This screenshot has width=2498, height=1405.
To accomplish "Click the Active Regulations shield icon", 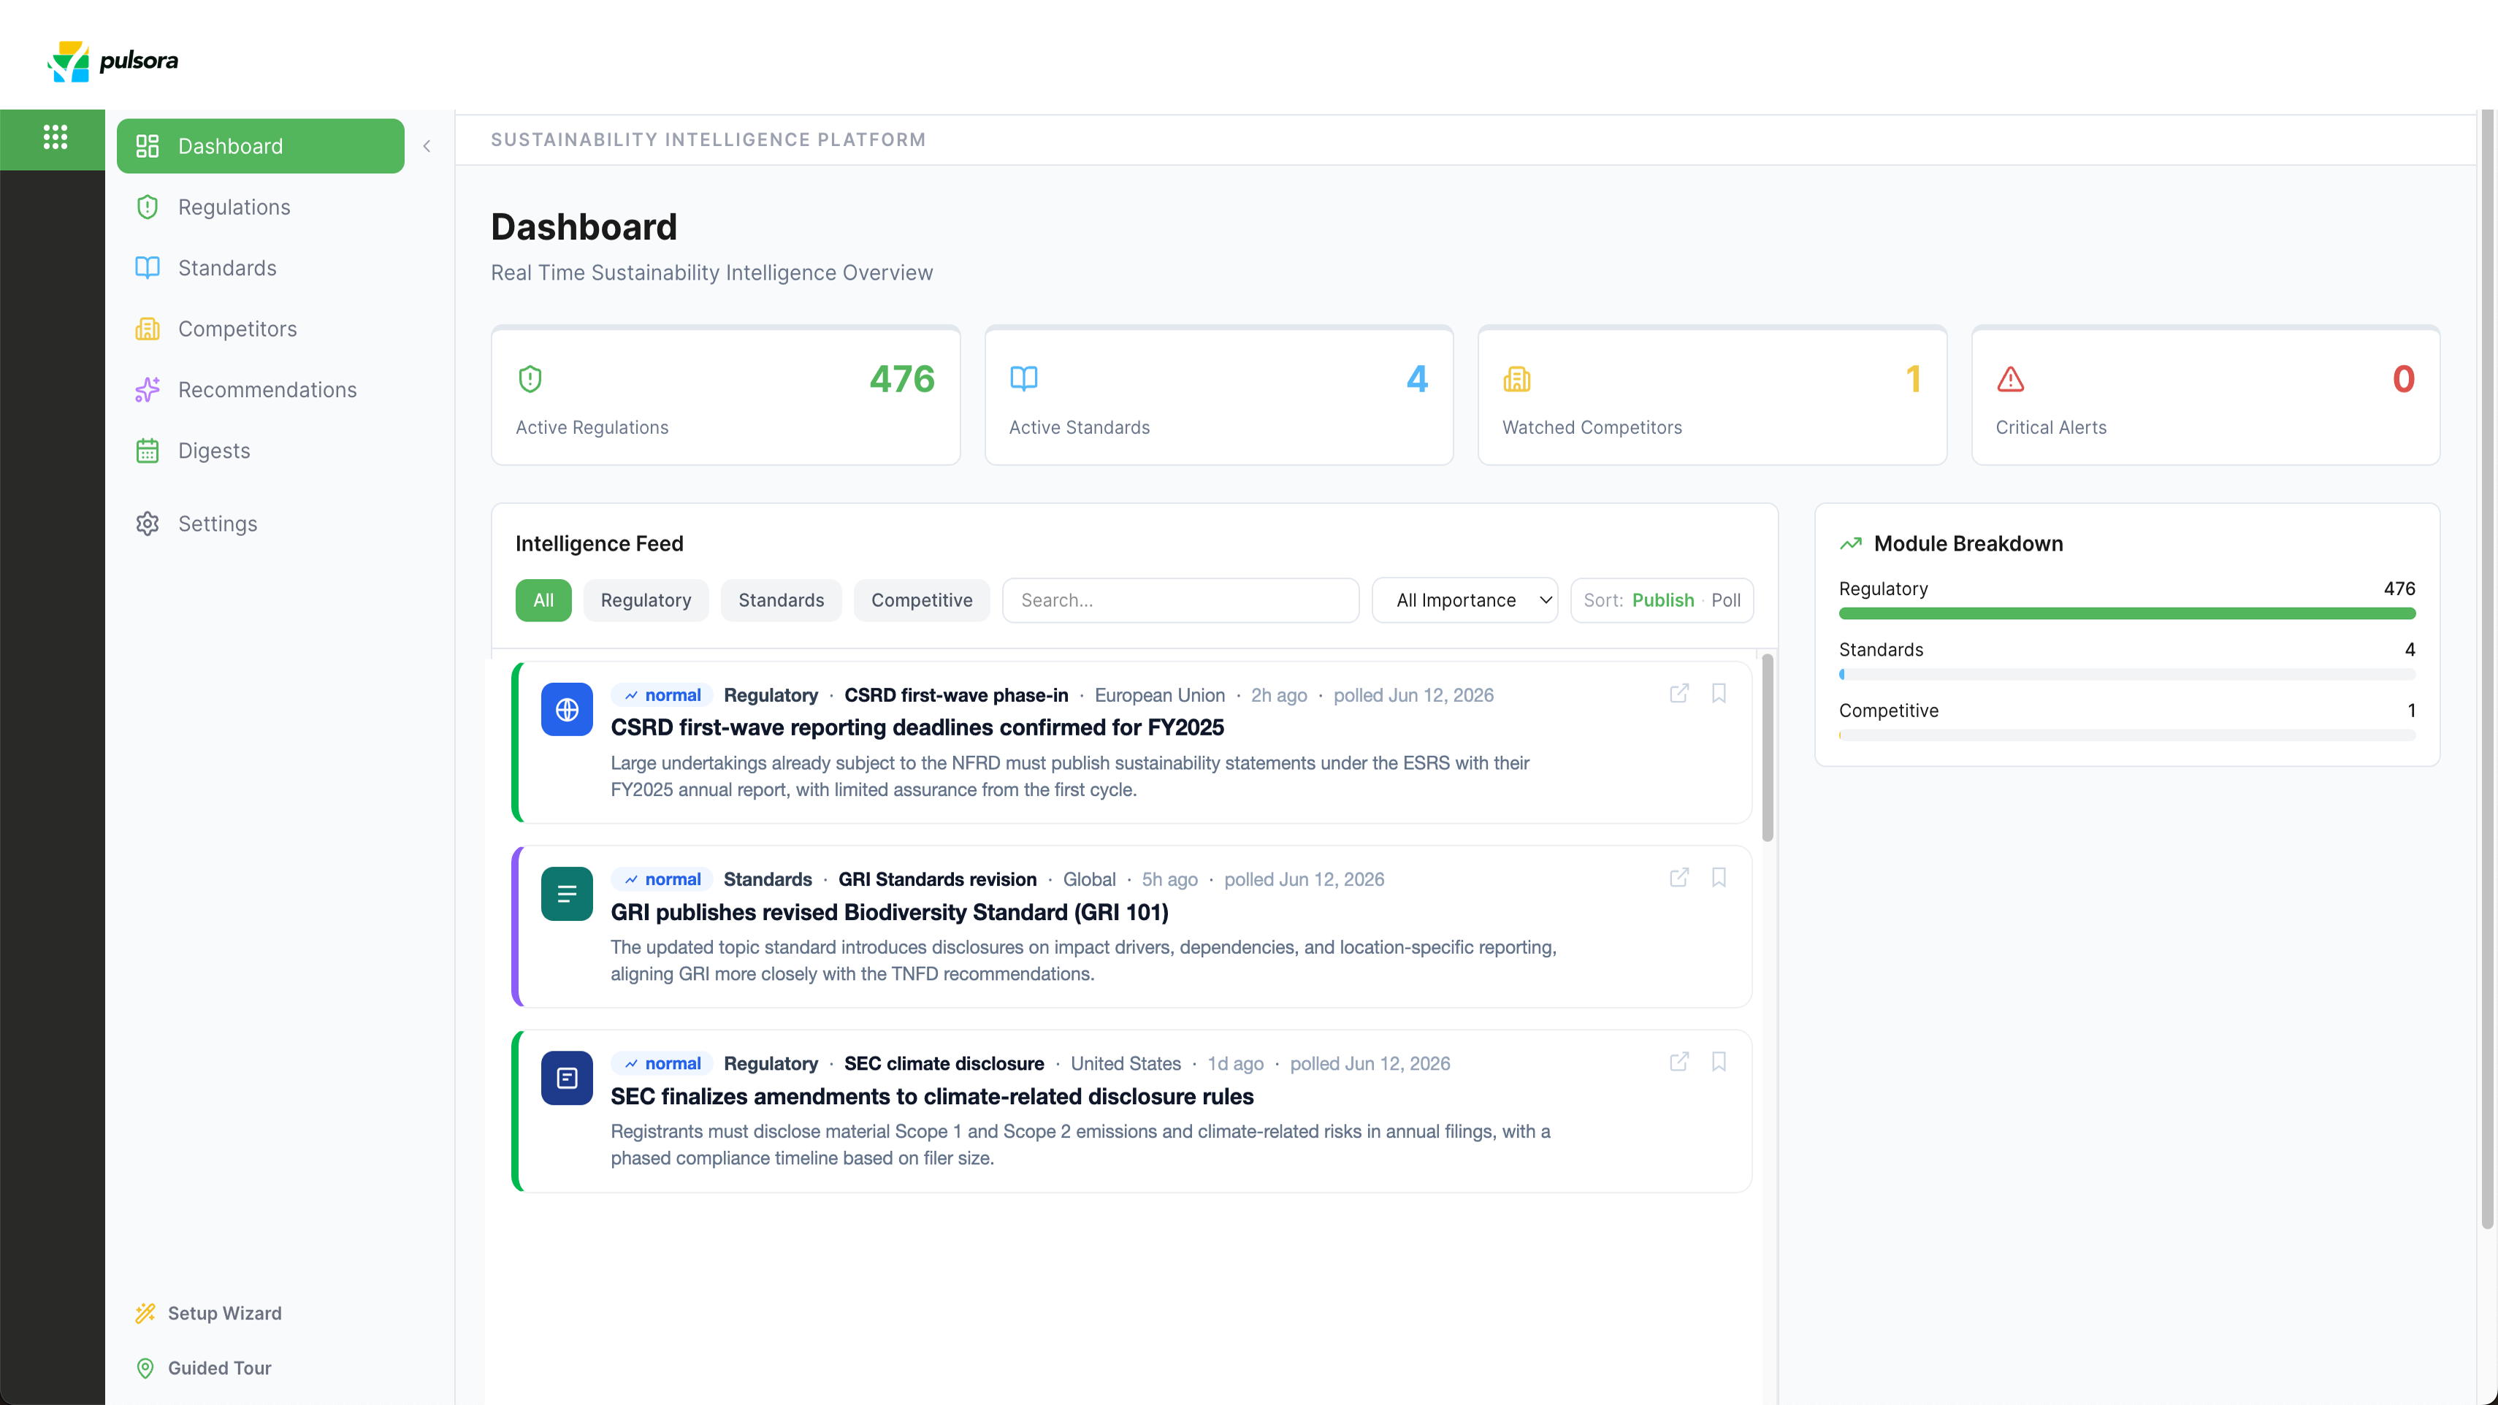I will click(x=530, y=378).
